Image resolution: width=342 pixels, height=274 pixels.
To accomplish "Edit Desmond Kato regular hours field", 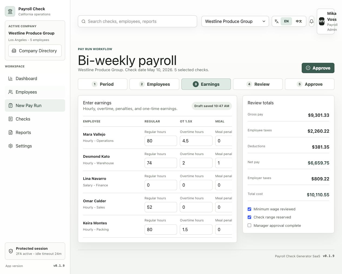I will 161,163.
